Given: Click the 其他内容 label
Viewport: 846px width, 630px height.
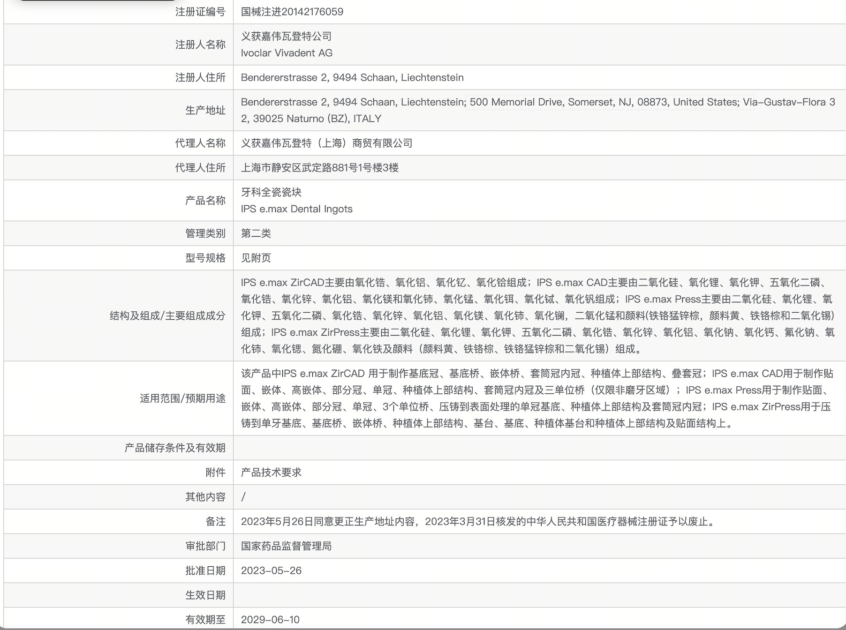Looking at the screenshot, I should pyautogui.click(x=205, y=497).
